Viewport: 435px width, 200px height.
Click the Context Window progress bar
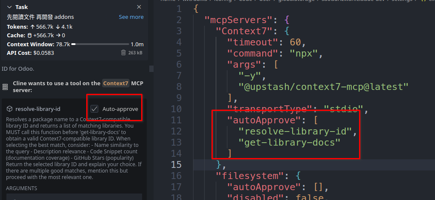pyautogui.click(x=100, y=44)
